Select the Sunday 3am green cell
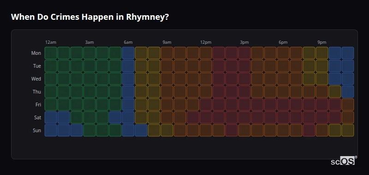 [89, 130]
